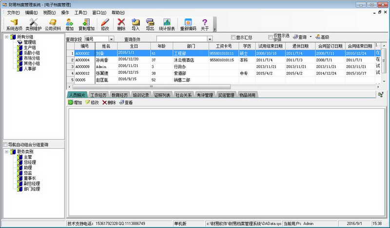The height and width of the screenshot is (228, 390).
Task: Click the horizontal scrollbar of the grid
Action: tap(152, 87)
